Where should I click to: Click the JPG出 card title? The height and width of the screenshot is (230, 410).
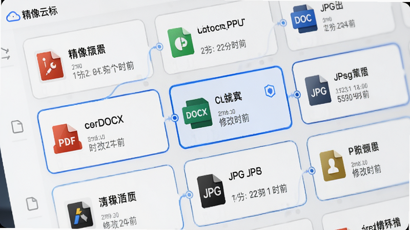coord(332,7)
